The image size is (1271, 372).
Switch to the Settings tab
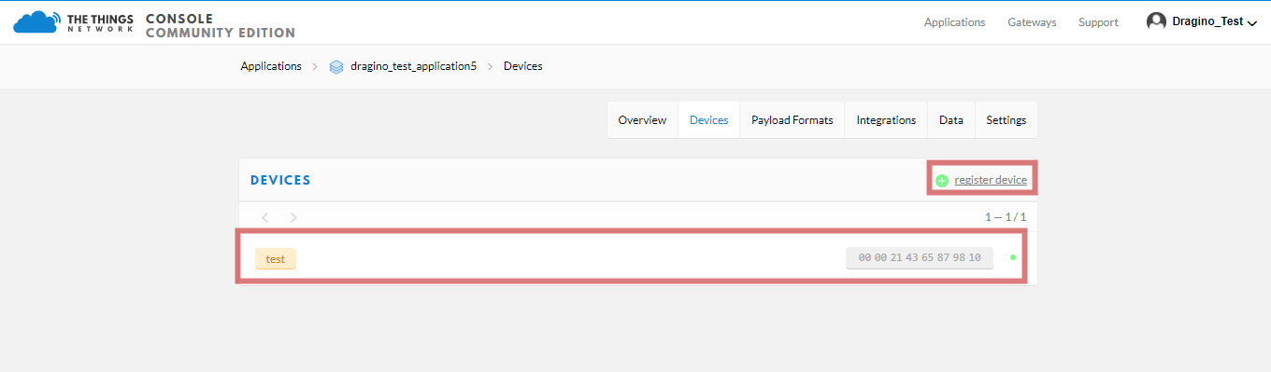[x=1007, y=120]
